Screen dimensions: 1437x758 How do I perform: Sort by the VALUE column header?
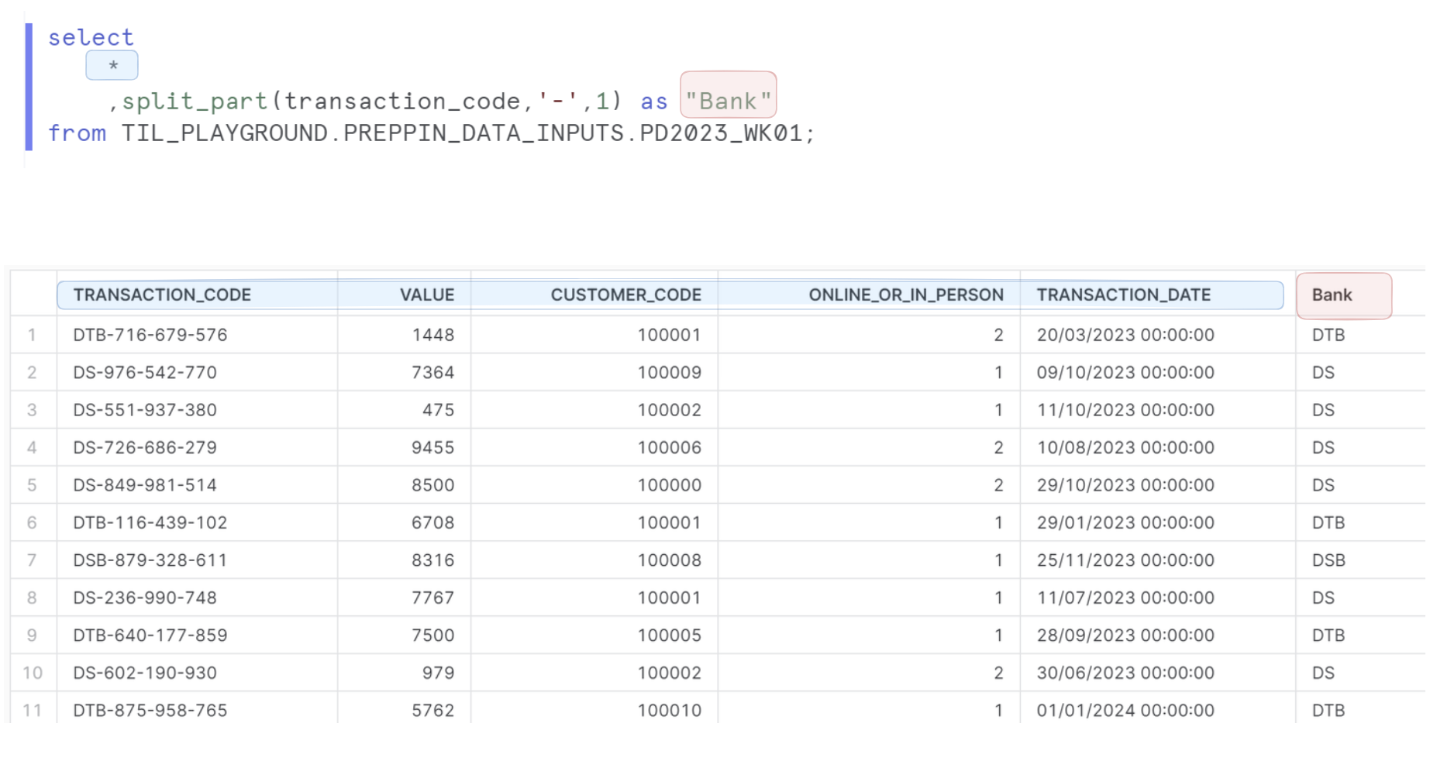tap(426, 295)
